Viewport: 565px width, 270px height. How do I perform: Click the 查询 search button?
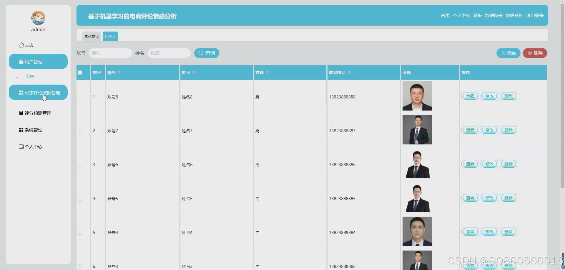[x=207, y=53]
